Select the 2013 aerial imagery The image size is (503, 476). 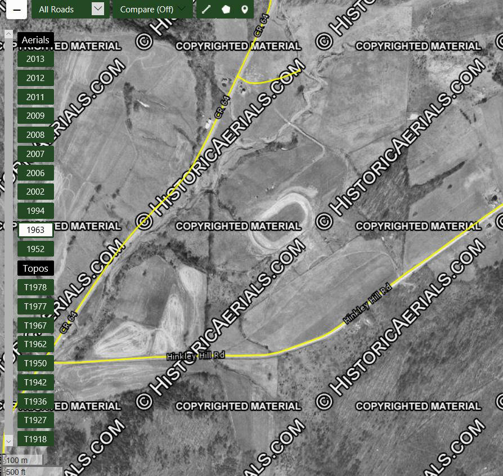(x=35, y=59)
